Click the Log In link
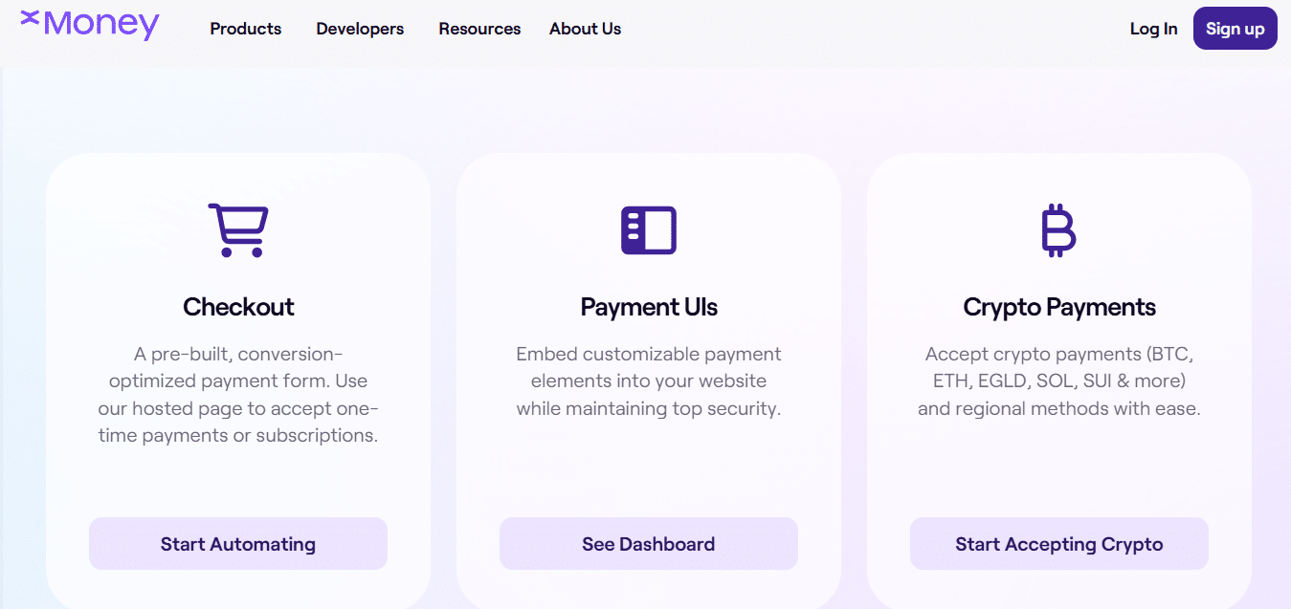This screenshot has width=1291, height=609. pyautogui.click(x=1153, y=29)
